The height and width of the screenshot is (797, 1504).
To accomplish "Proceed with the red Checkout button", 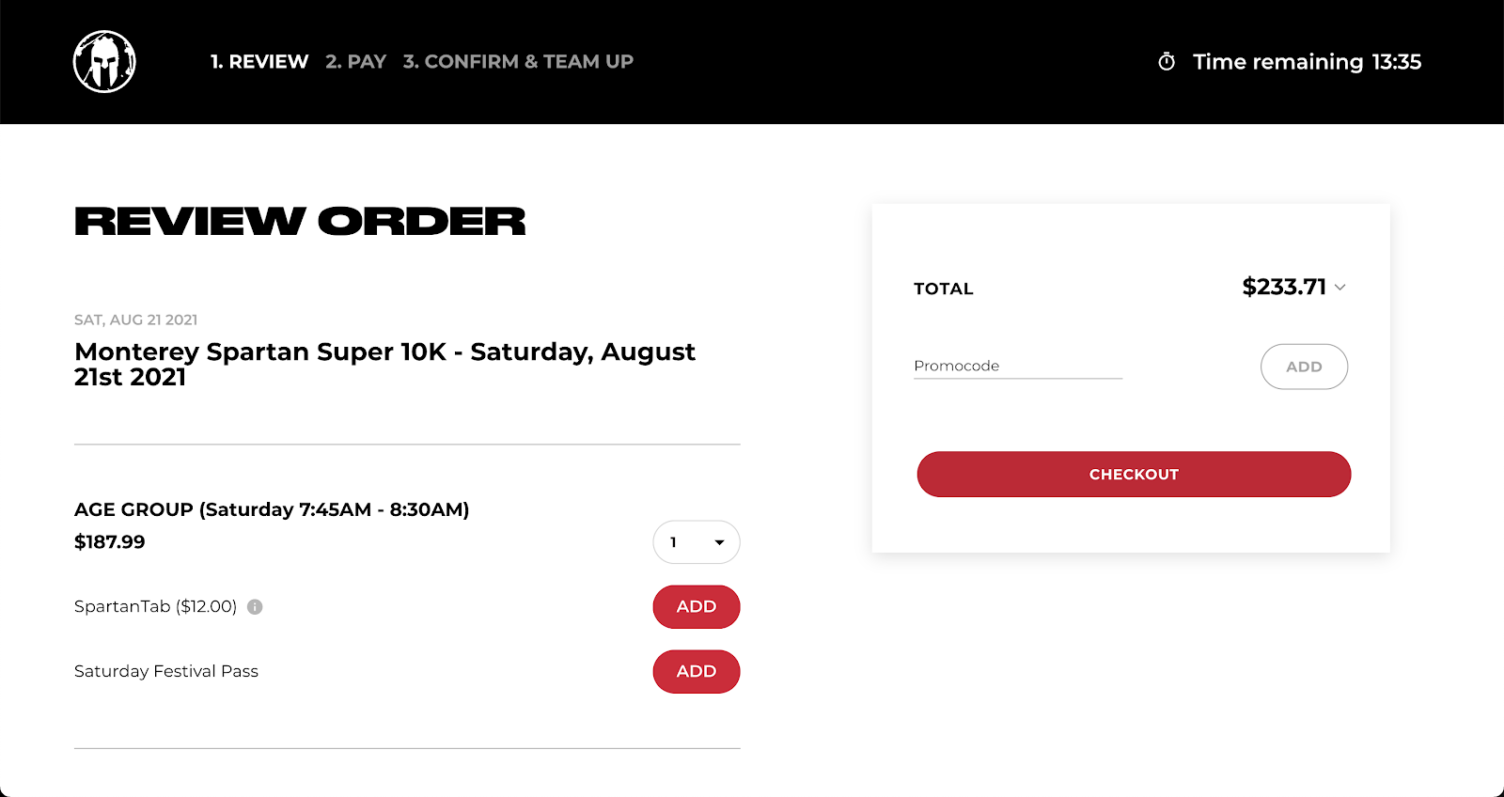I will 1134,475.
